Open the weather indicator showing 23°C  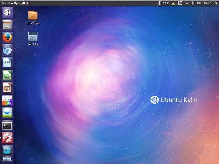coord(163,3)
